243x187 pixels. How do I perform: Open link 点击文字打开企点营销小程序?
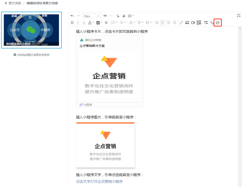point(99,181)
